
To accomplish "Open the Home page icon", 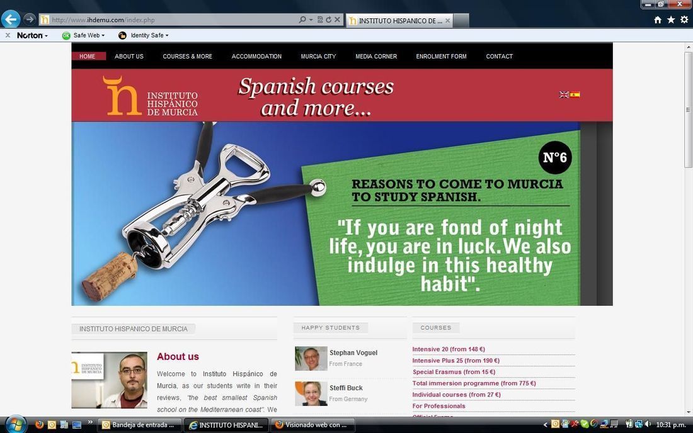I will tap(658, 20).
